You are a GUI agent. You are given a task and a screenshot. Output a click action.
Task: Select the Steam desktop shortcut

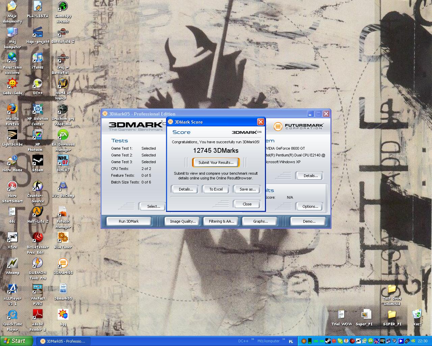[37, 164]
